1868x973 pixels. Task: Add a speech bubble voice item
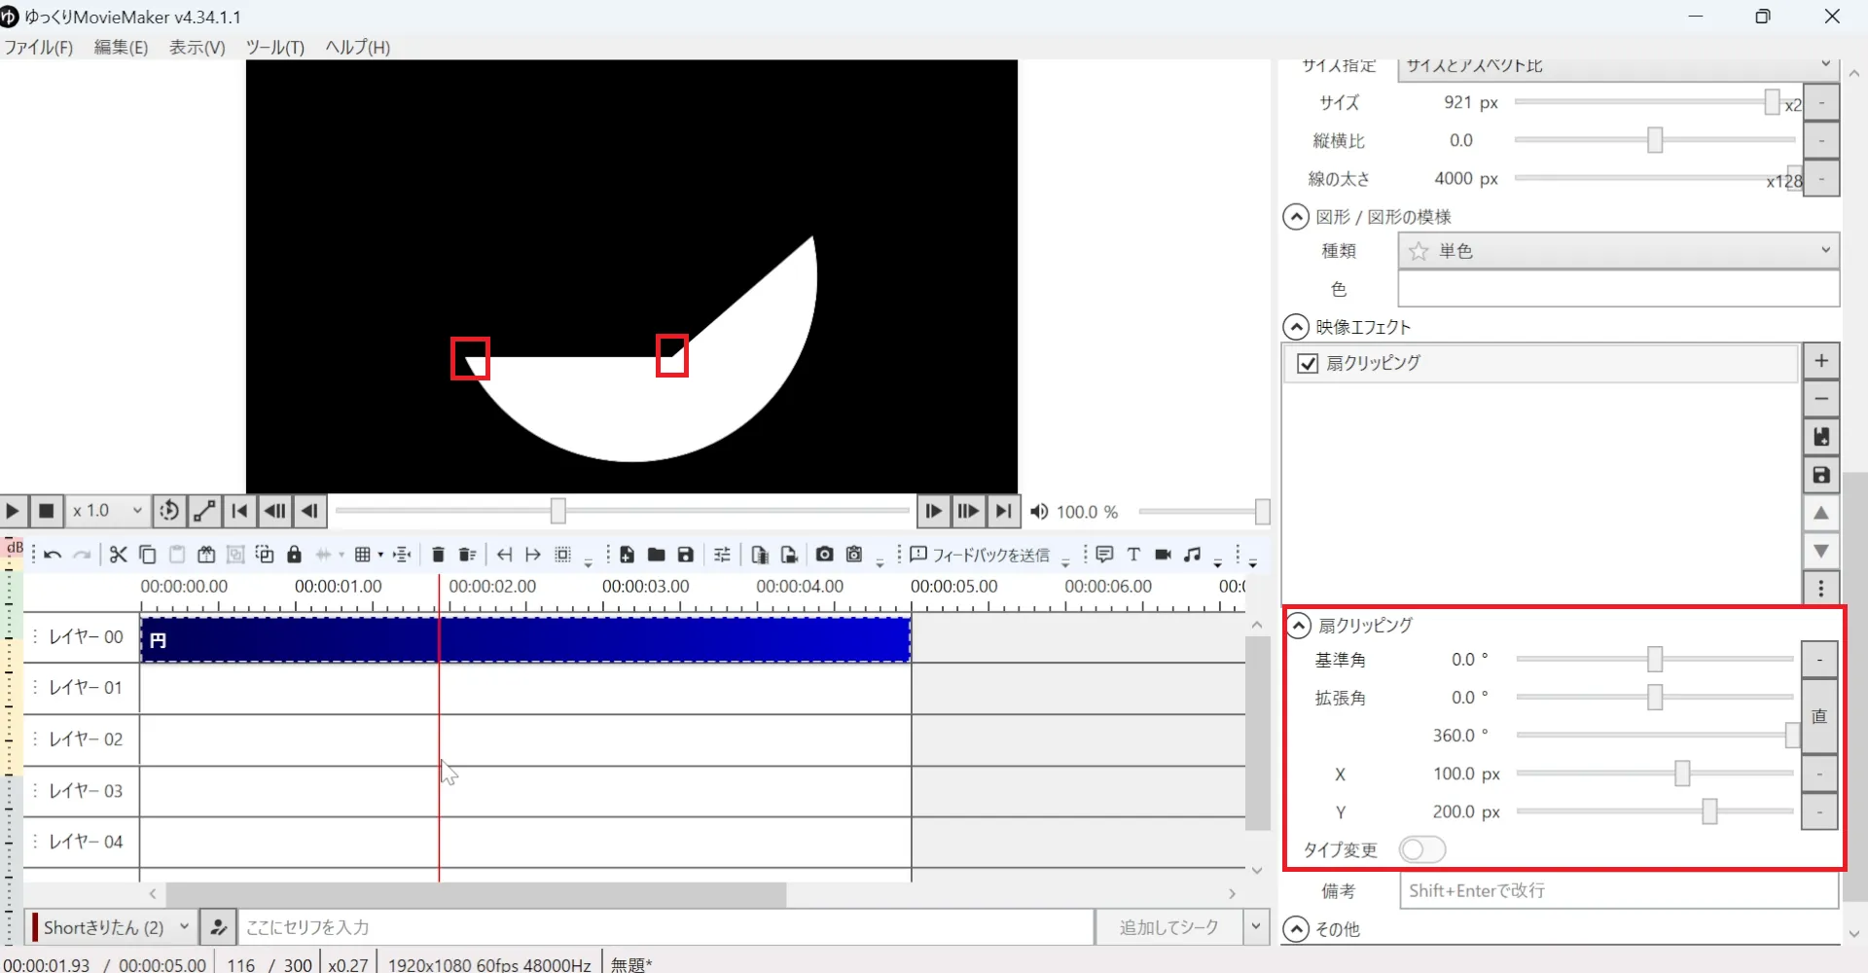[1104, 555]
